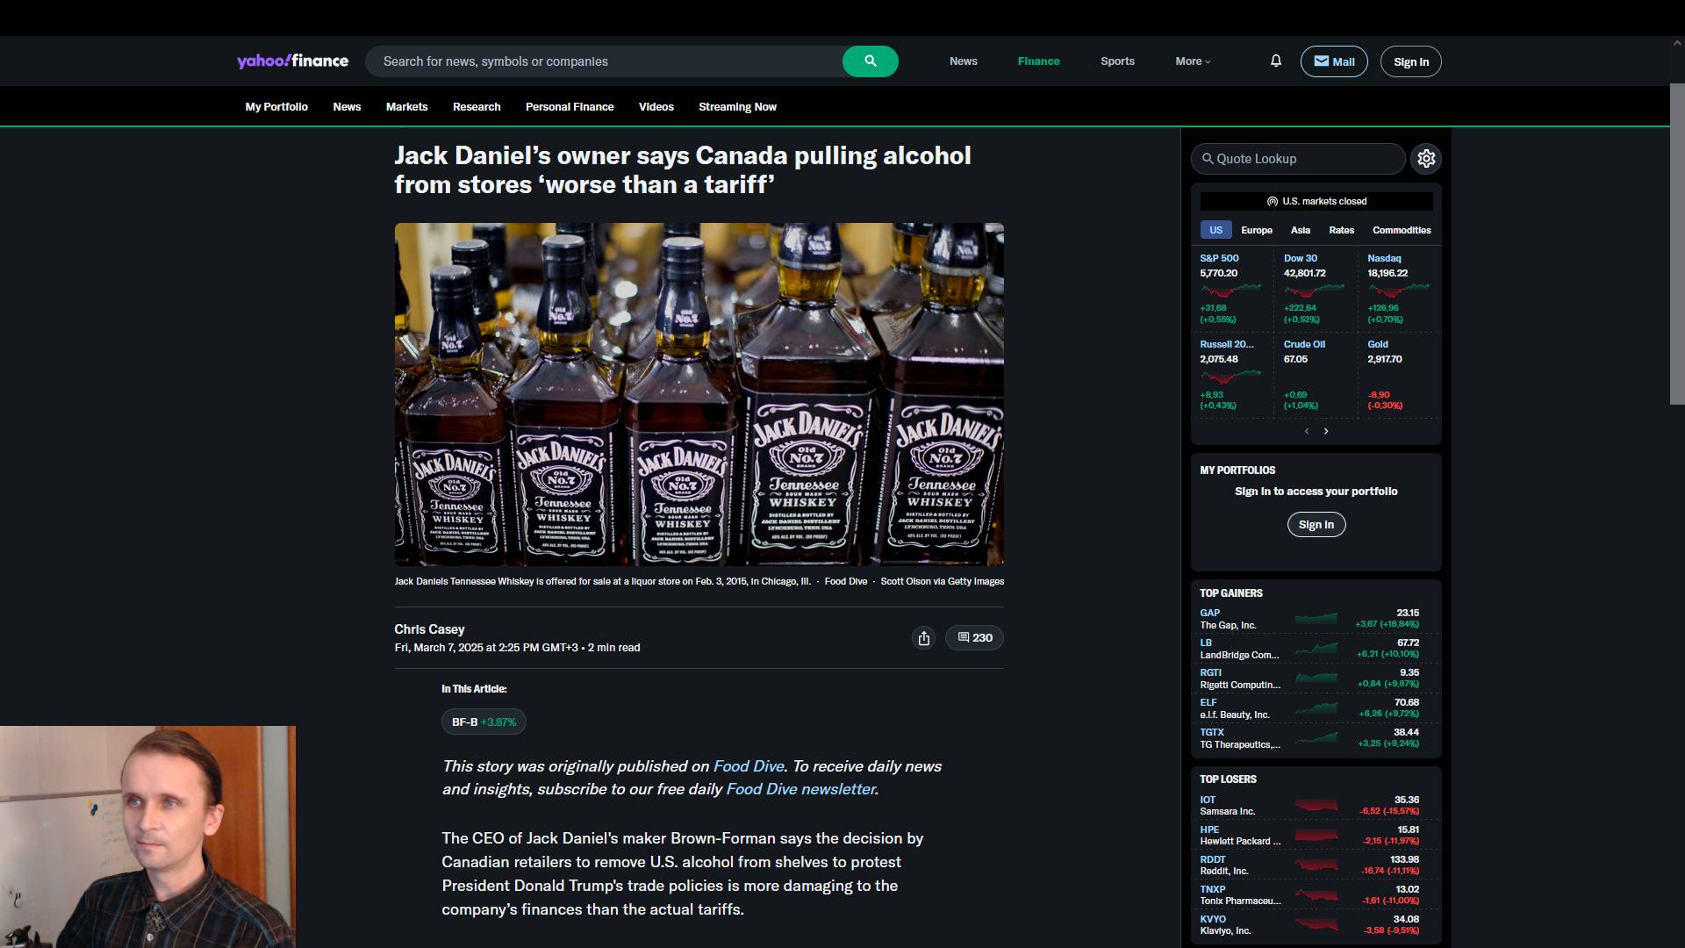
Task: Click the portfolio Sign in button
Action: (x=1316, y=525)
